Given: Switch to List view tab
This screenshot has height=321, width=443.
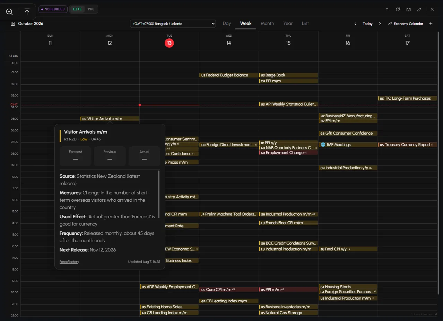Looking at the screenshot, I should click(305, 24).
